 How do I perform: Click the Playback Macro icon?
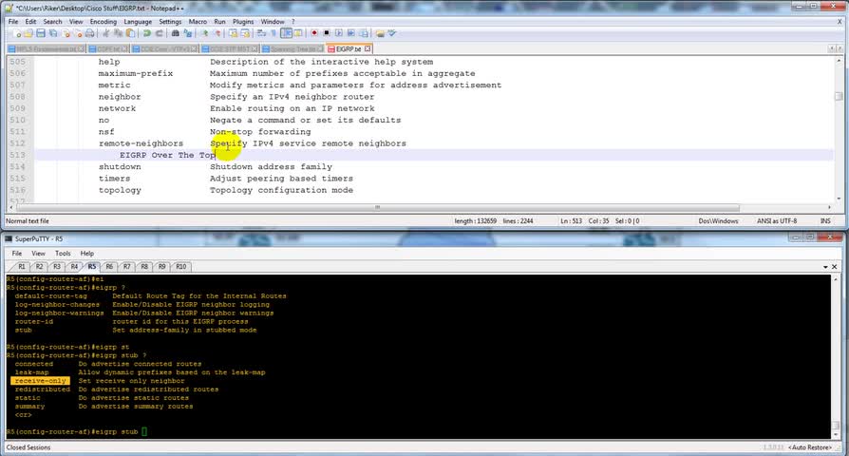click(x=339, y=33)
